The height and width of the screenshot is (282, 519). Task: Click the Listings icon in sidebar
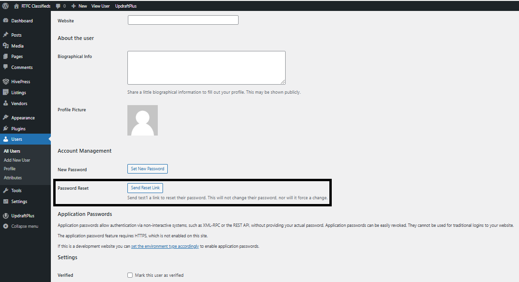[x=6, y=92]
